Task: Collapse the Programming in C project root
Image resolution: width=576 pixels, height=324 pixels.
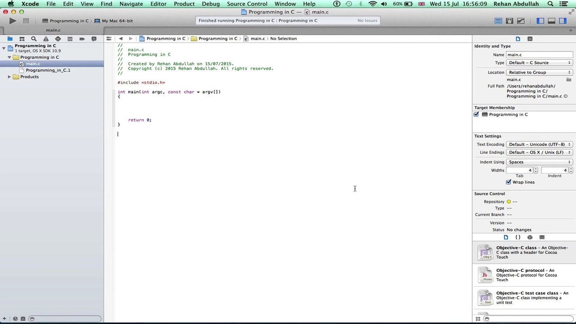Action: [4, 48]
